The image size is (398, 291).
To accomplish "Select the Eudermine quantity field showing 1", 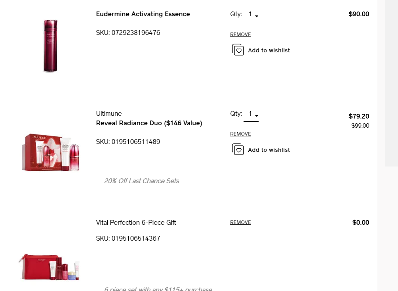I will (x=250, y=14).
